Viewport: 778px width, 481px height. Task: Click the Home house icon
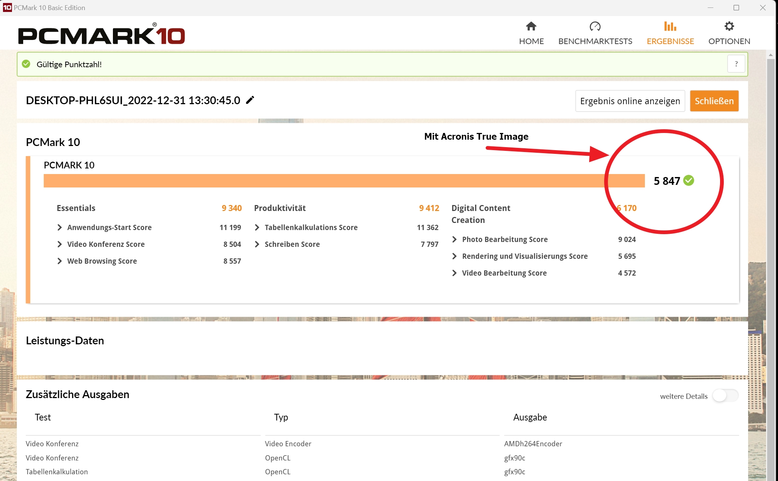(x=531, y=27)
